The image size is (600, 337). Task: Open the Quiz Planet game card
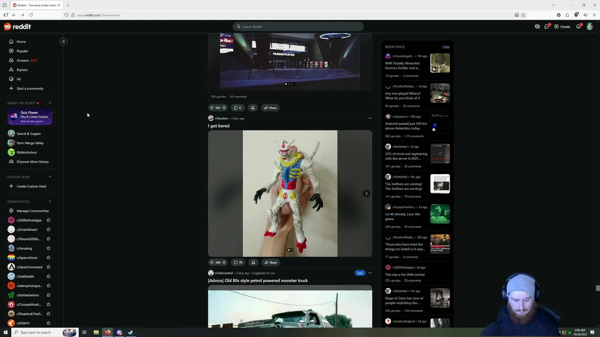(x=30, y=117)
